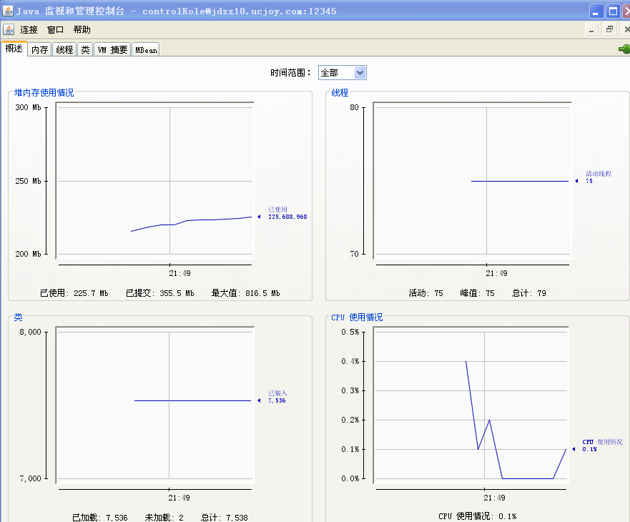This screenshot has height=522, width=630.
Task: Restore the inner connection window
Action: pyautogui.click(x=610, y=30)
